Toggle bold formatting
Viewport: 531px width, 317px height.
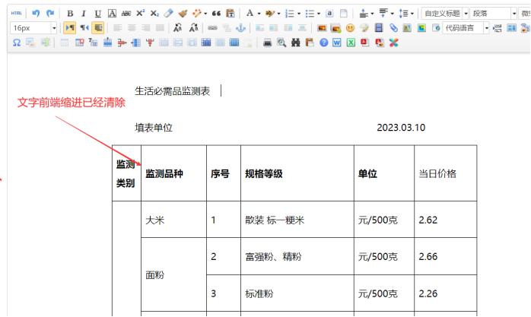(x=70, y=14)
